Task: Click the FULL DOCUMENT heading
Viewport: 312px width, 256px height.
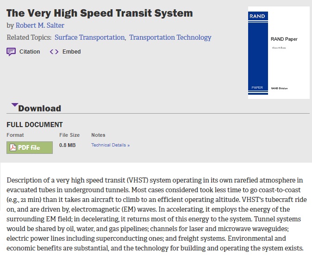Action: [x=35, y=125]
